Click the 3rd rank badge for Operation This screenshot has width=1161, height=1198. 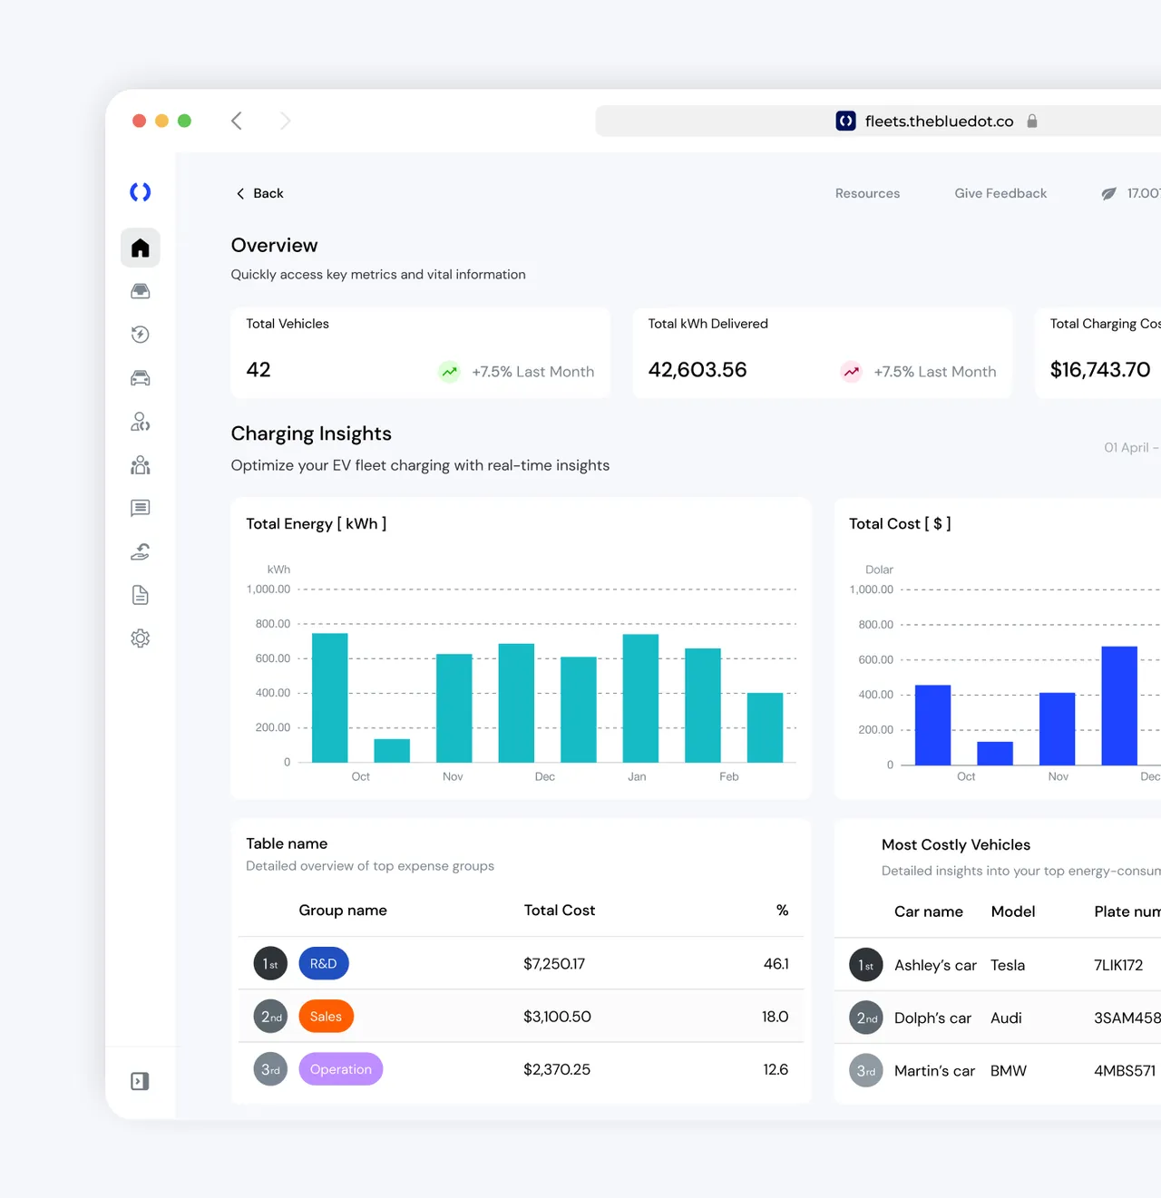pos(270,1069)
